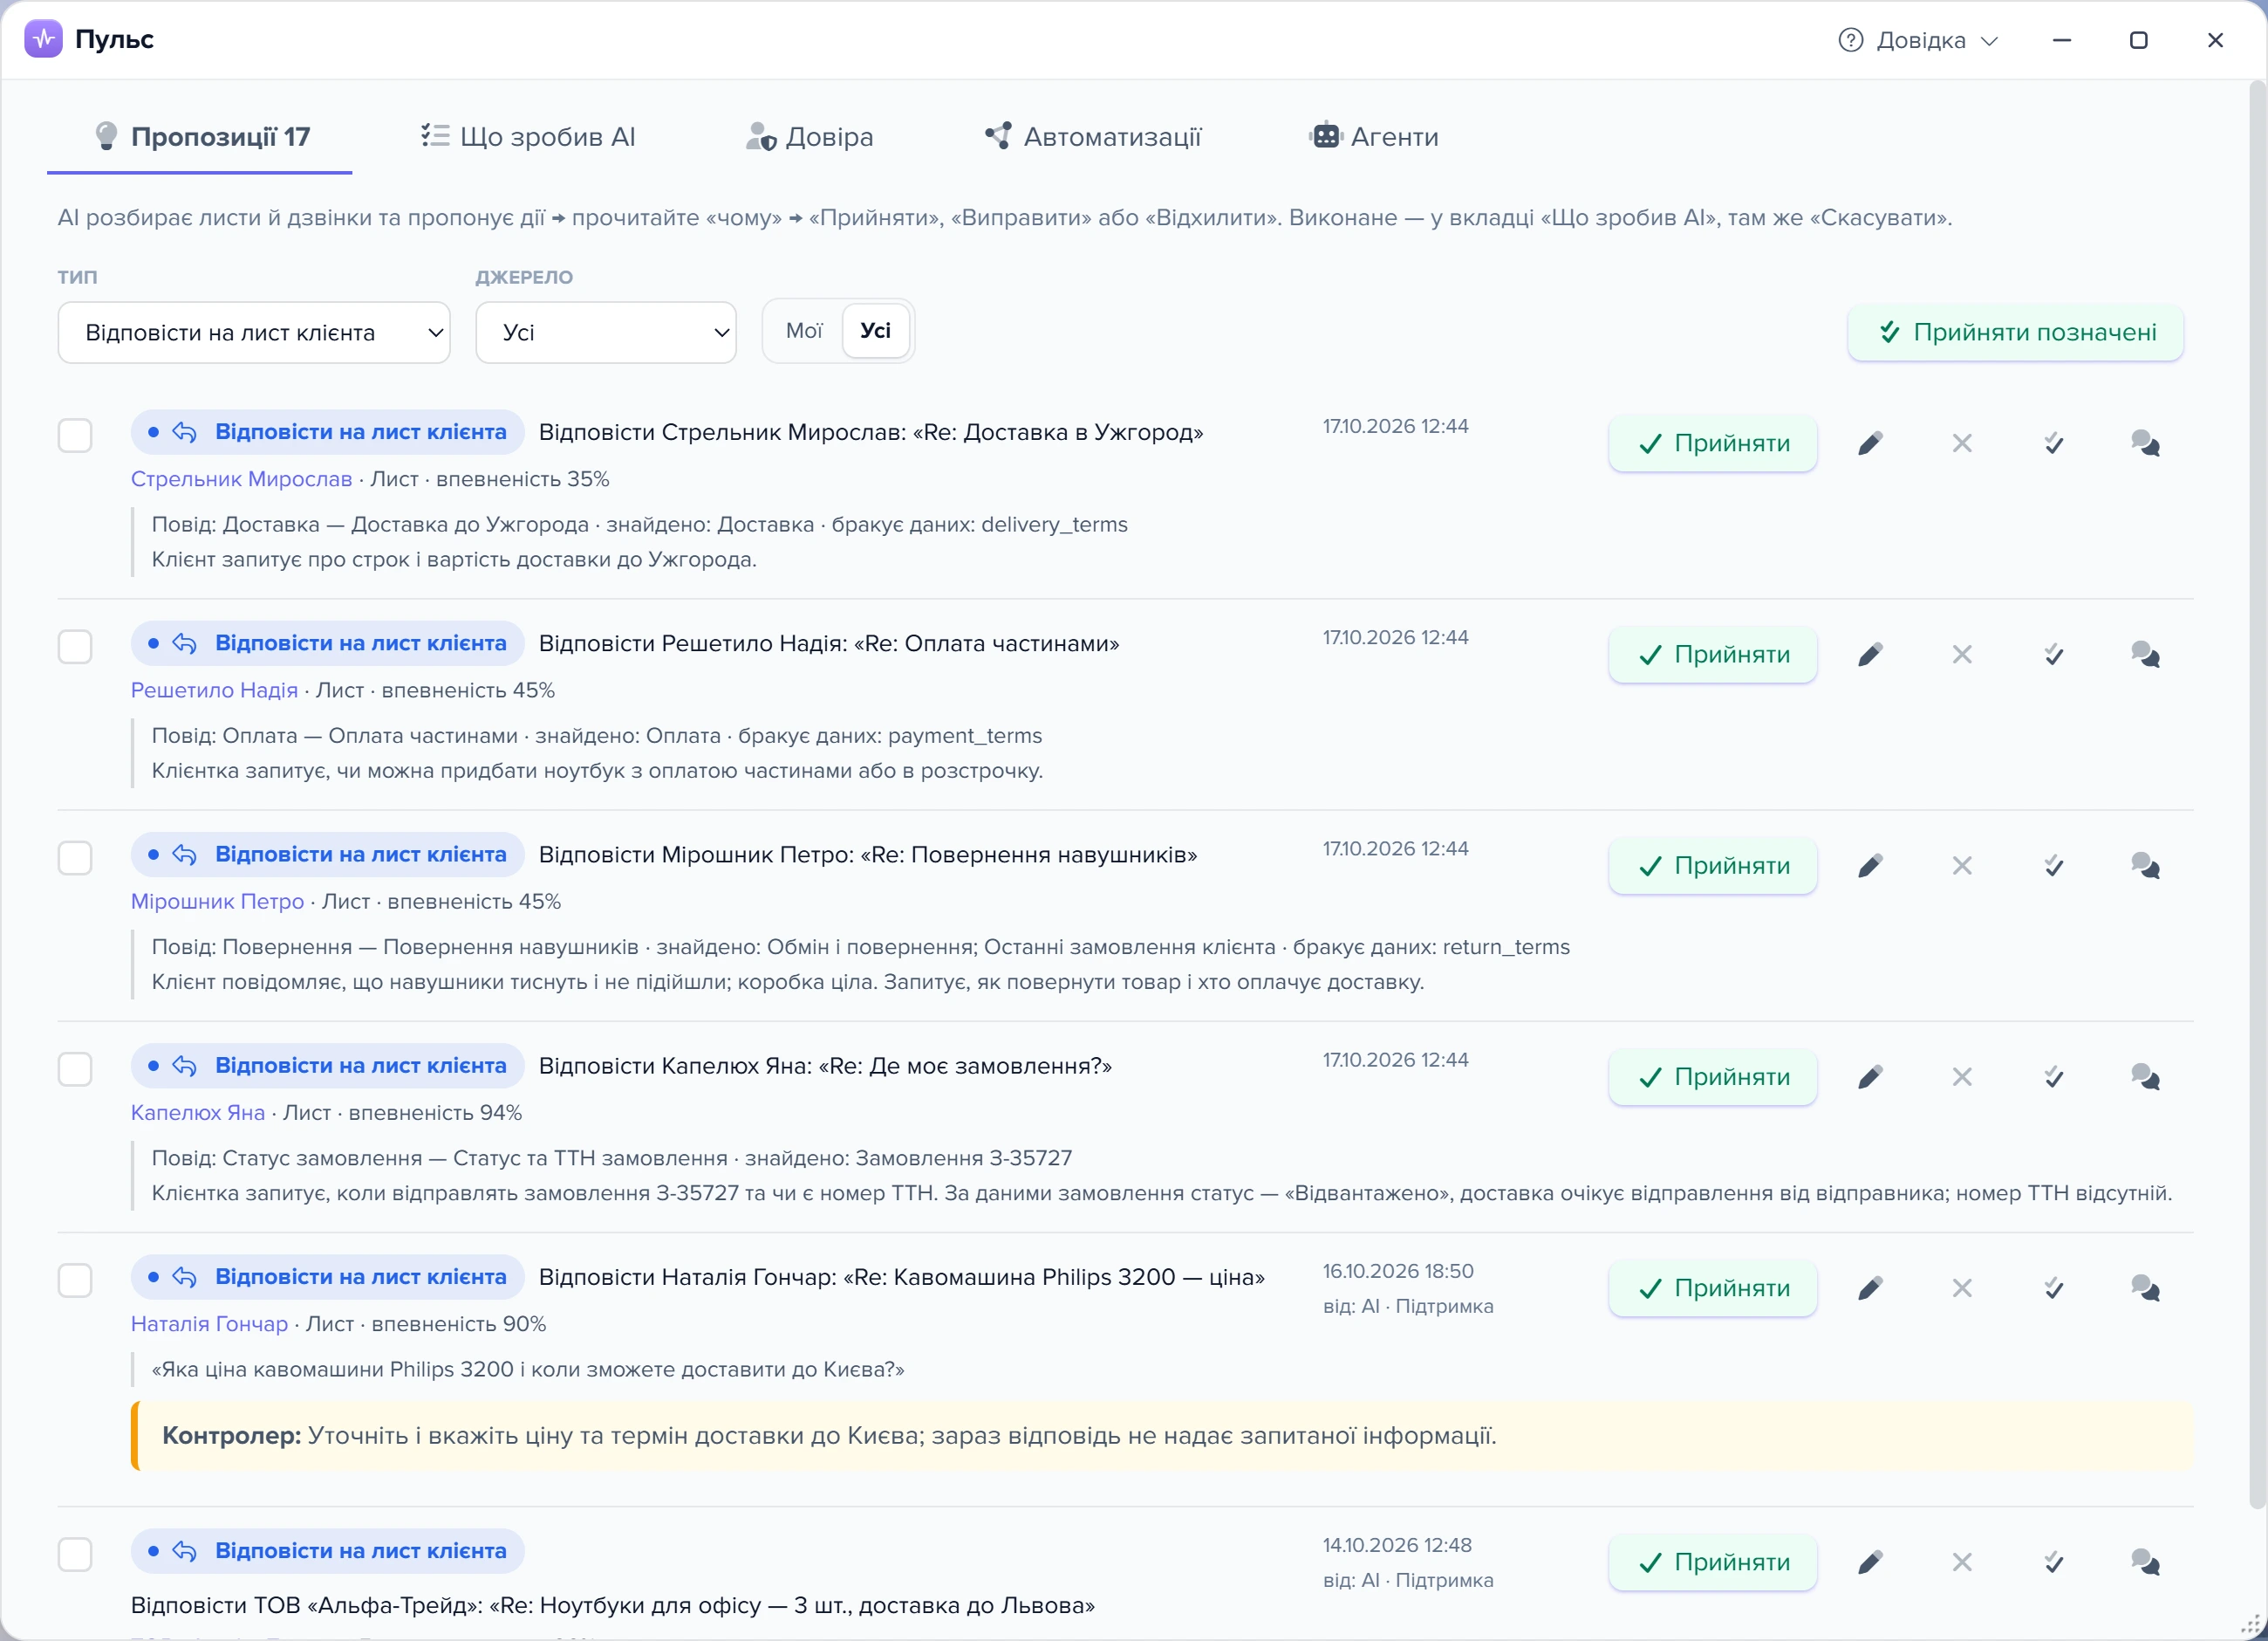Open chat bubbles icon for Мірошник Петро proposal
This screenshot has width=2268, height=1641.
click(x=2145, y=866)
